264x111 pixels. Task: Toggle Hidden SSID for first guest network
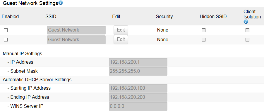203,30
